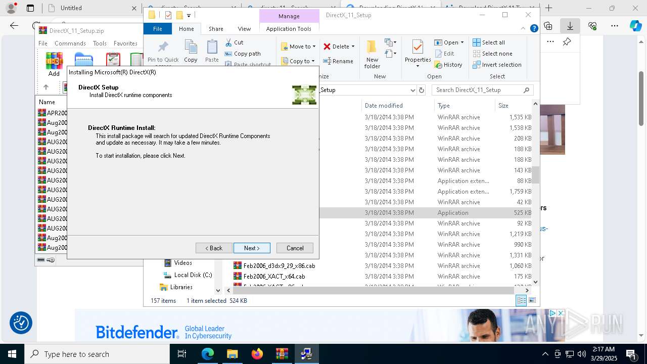
Task: Click the Quick Access toolbar Properties icon
Action: (x=168, y=15)
